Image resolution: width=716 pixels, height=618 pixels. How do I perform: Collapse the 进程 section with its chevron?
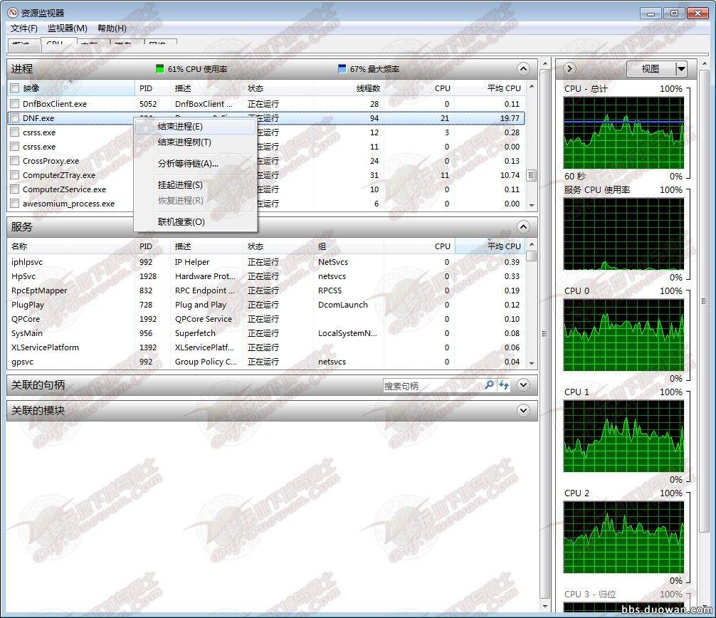click(x=523, y=69)
